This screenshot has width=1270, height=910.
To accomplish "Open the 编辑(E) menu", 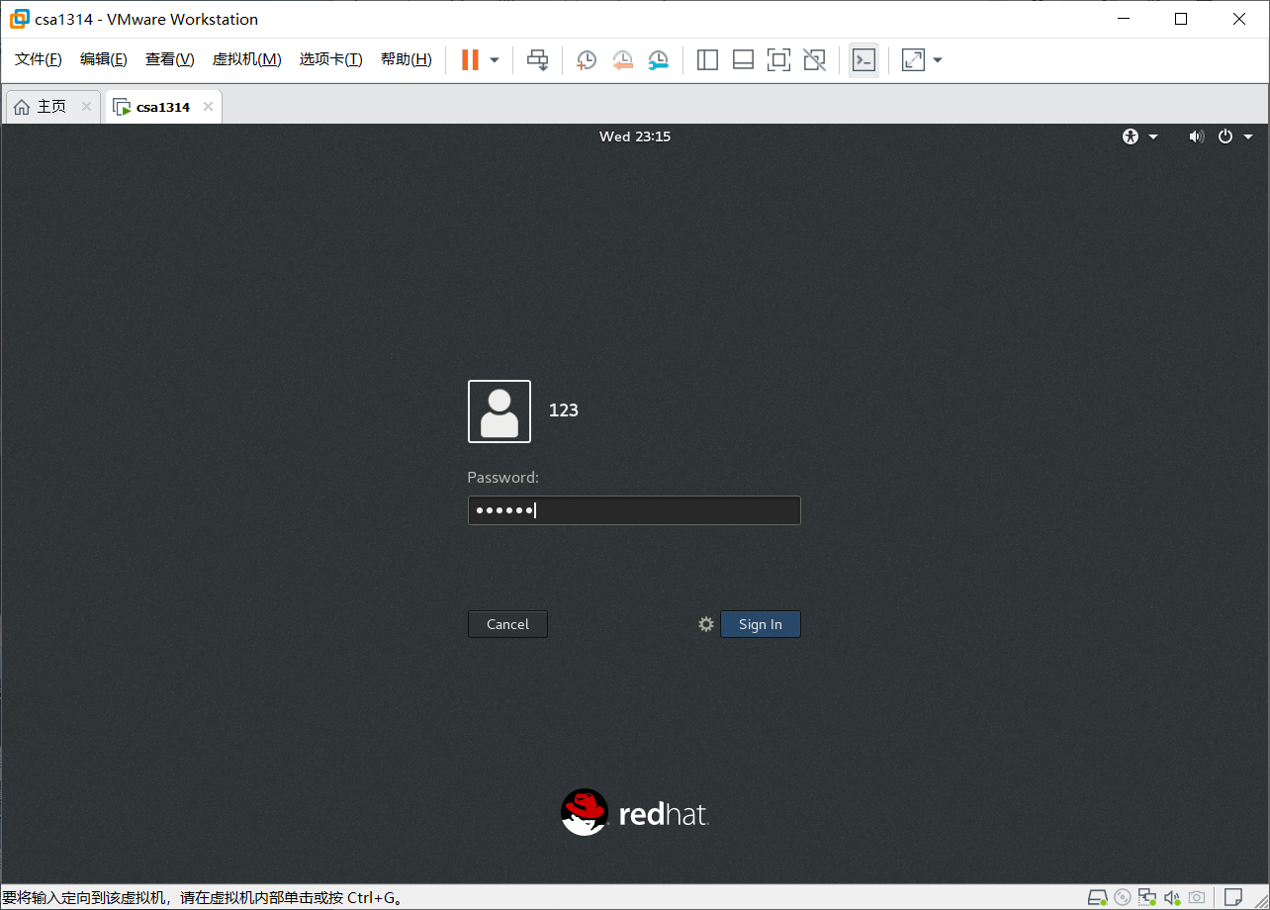I will coord(104,59).
